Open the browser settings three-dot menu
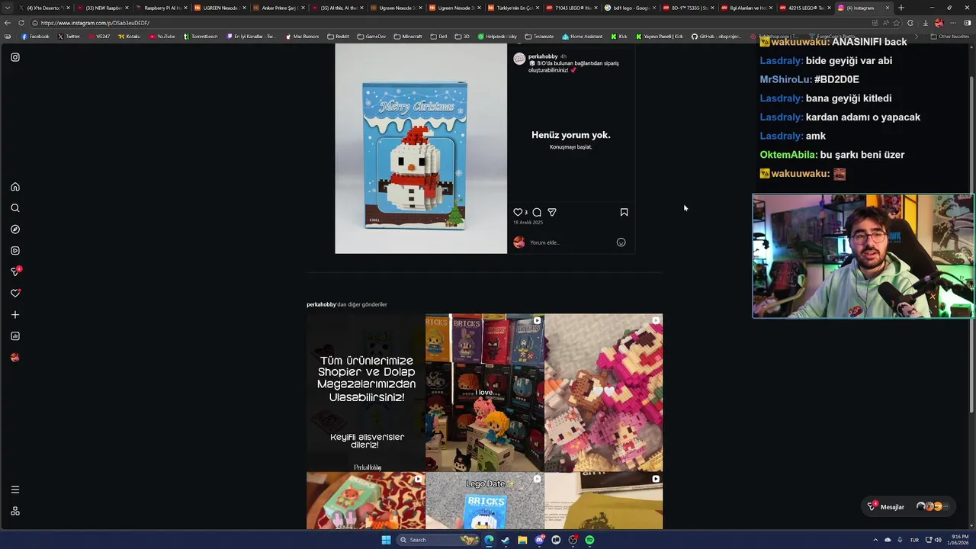This screenshot has width=976, height=549. click(x=952, y=23)
